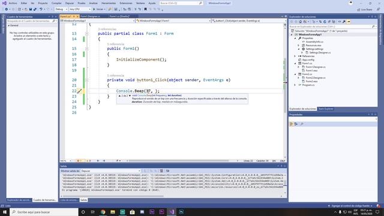Viewport: 384px width, 216px height.
Task: Switch to the Form1.Designer.cs tab
Action: click(91, 16)
